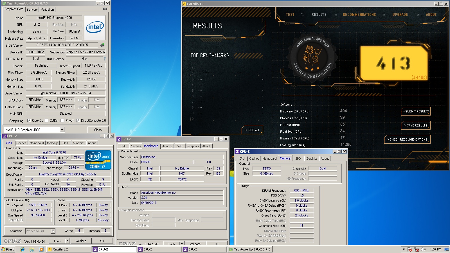450x253 pixels.
Task: Click the yellow 413 score tile
Action: click(394, 63)
